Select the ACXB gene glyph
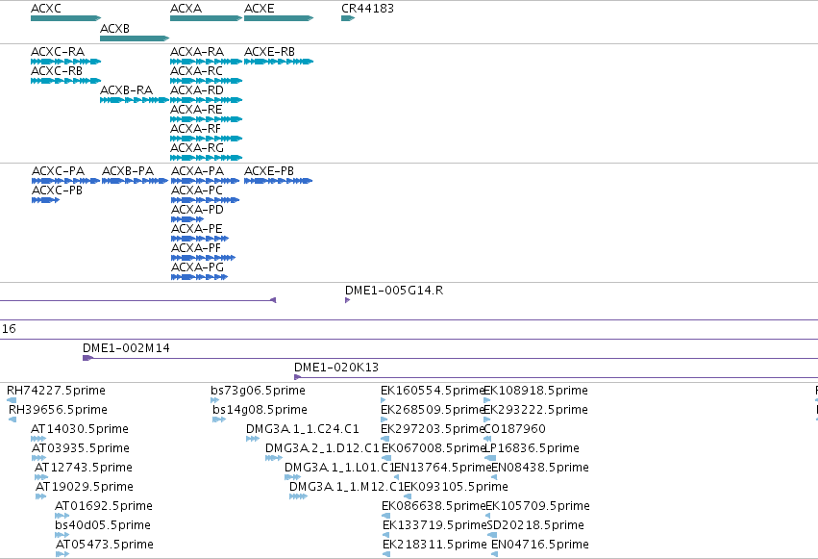818x559 pixels. click(x=135, y=38)
